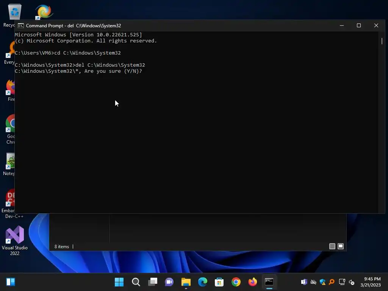Viewport: 388px width, 291px height.
Task: Select the Command Prompt taskbar button
Action: [269, 282]
